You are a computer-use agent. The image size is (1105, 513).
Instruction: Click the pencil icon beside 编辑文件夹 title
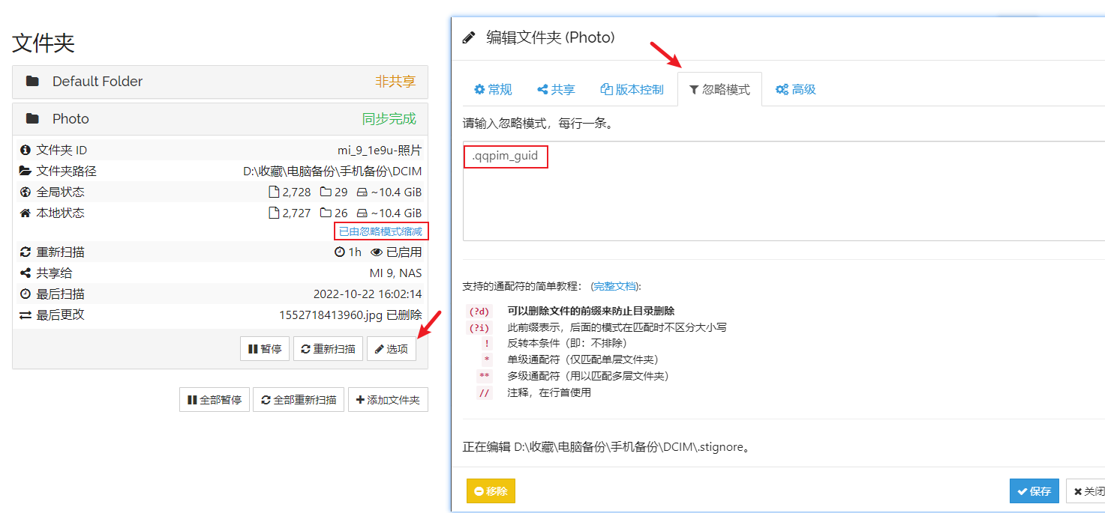[x=469, y=37]
